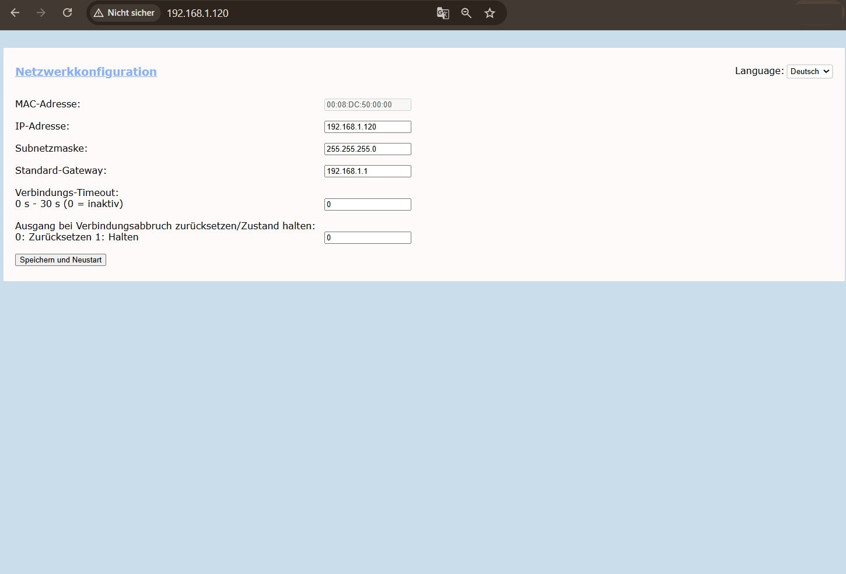Image resolution: width=846 pixels, height=574 pixels.
Task: Click the greyed-out MAC-Adresse field
Action: [x=368, y=104]
